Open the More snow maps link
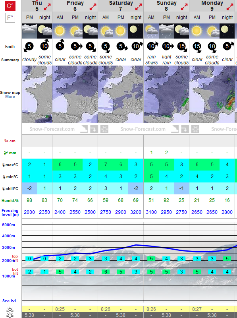237x318 pixels. point(10,97)
